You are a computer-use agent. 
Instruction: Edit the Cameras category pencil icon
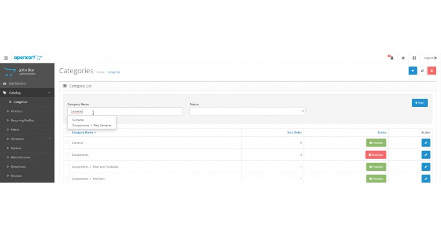(x=426, y=143)
